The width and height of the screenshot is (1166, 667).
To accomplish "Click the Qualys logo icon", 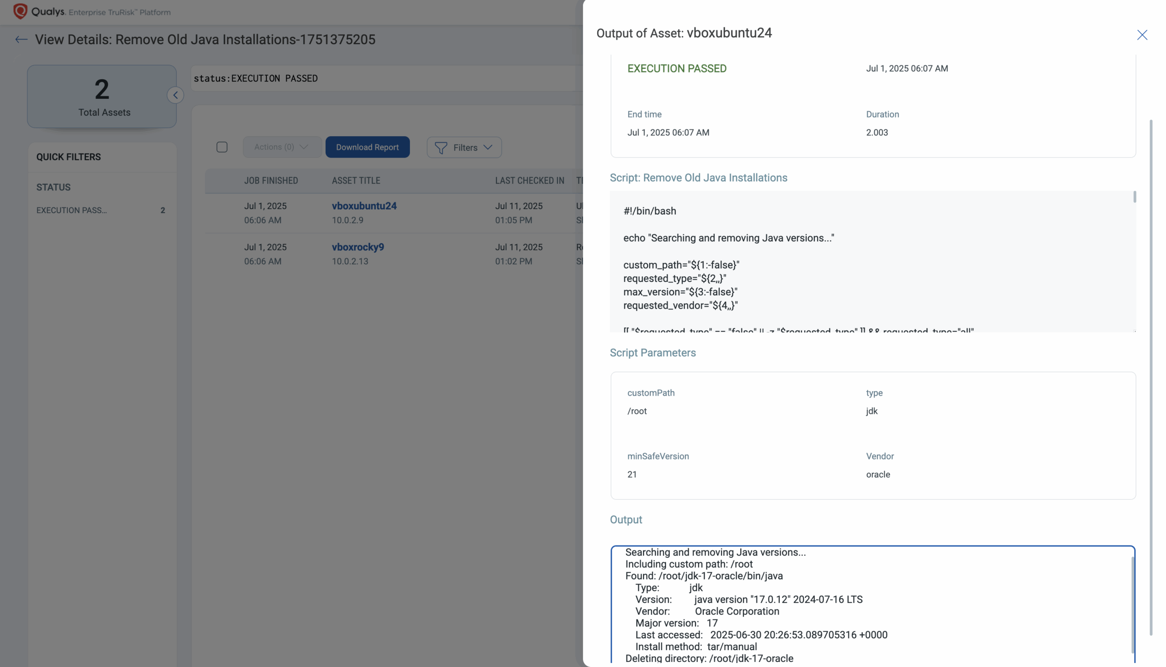I will tap(20, 11).
